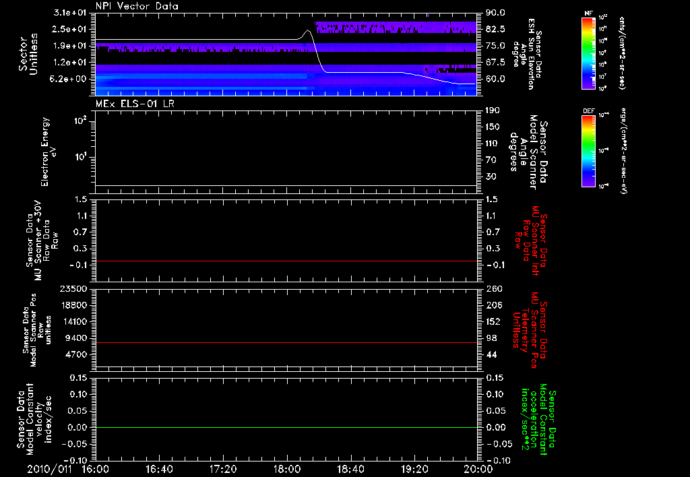Click the '2010/011' date label
The height and width of the screenshot is (477, 690).
tap(49, 469)
